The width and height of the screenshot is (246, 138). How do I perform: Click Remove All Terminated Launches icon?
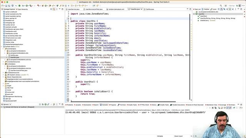coord(216,108)
